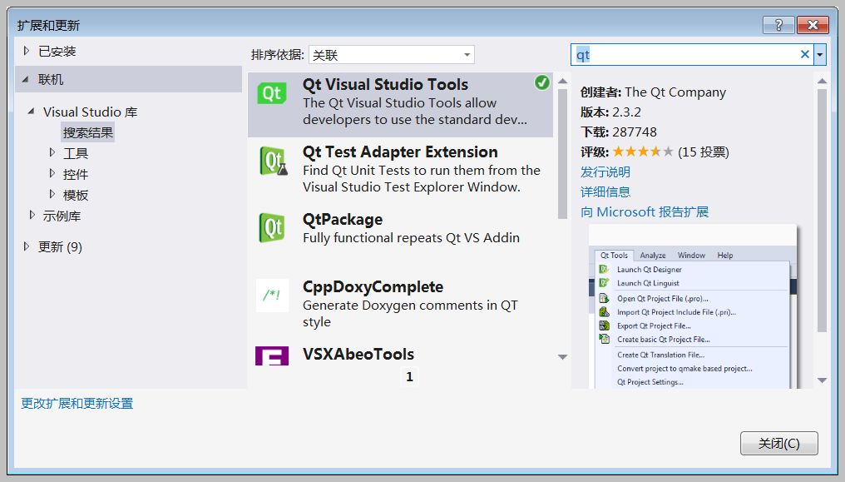Select the VSXAbeoTools extension logo
Screen dimensions: 845x482
(x=270, y=355)
